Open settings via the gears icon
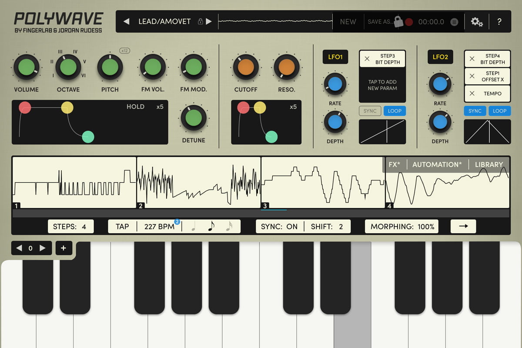Screen dimensions: 522x348 [x=477, y=22]
